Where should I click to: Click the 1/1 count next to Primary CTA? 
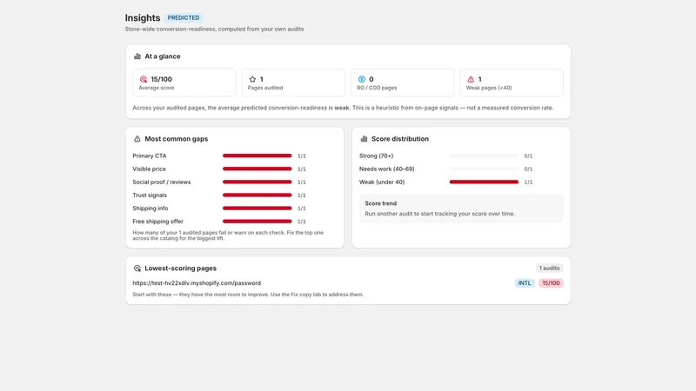pos(301,156)
